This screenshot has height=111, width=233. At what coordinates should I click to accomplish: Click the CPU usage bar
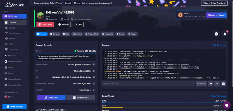(164, 103)
